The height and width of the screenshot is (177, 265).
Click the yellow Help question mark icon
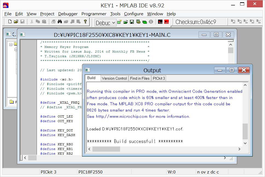[x=85, y=22]
